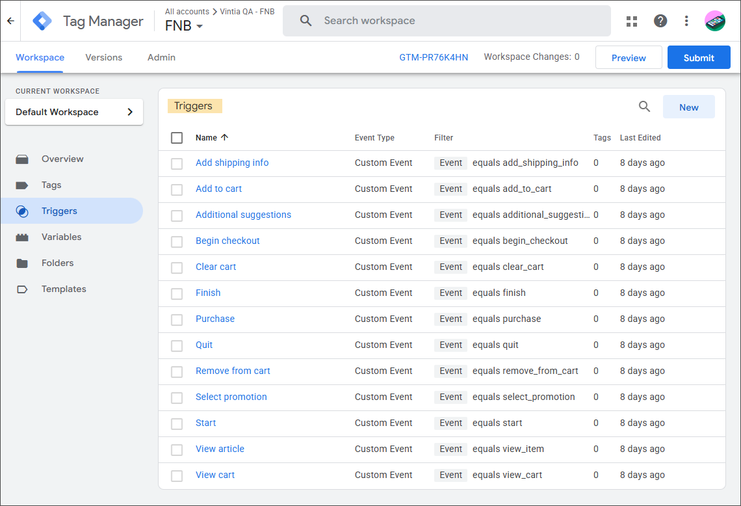
Task: Open the Begin checkout trigger
Action: (x=227, y=241)
